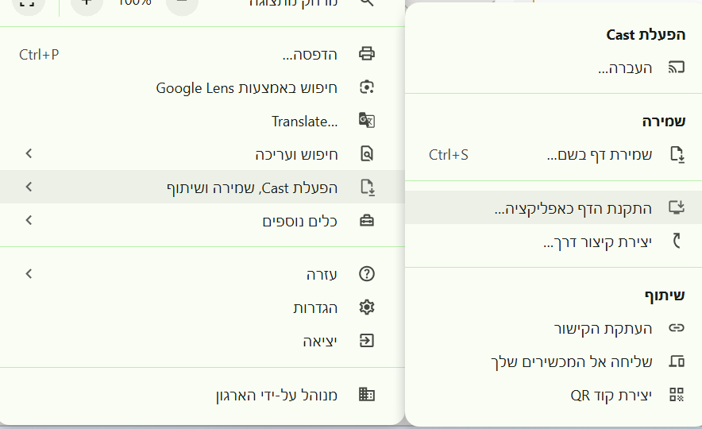Click the שיתוף section heading text
The width and height of the screenshot is (702, 429).
pyautogui.click(x=665, y=295)
